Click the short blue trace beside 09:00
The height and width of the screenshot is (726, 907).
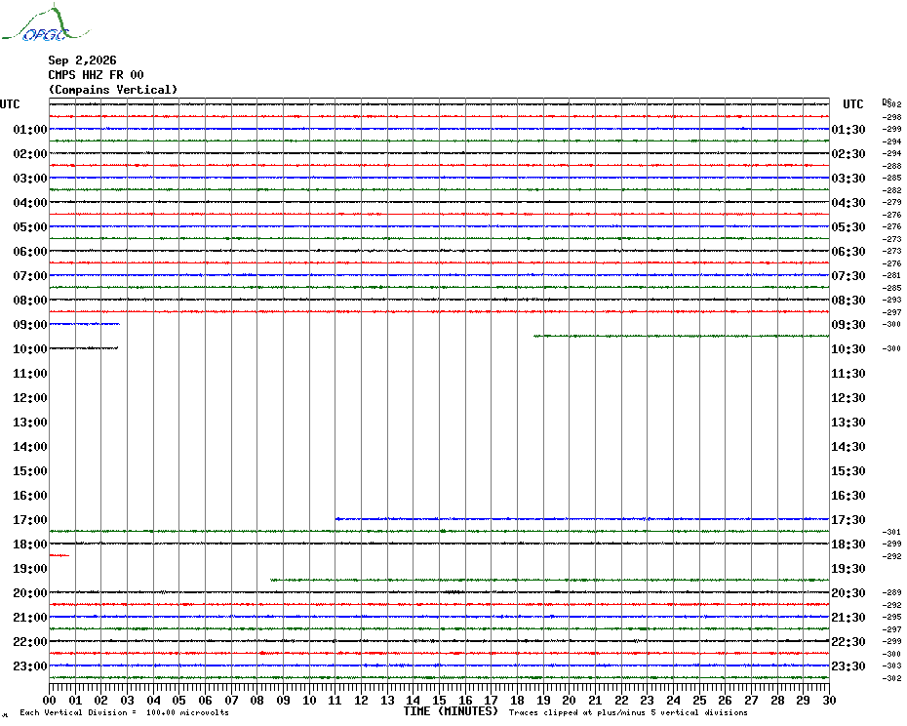pos(85,324)
